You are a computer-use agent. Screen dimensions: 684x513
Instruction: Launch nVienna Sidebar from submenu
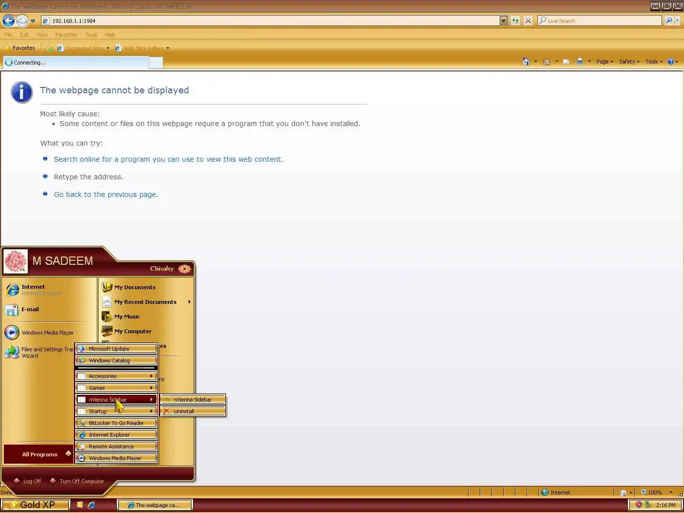(193, 400)
